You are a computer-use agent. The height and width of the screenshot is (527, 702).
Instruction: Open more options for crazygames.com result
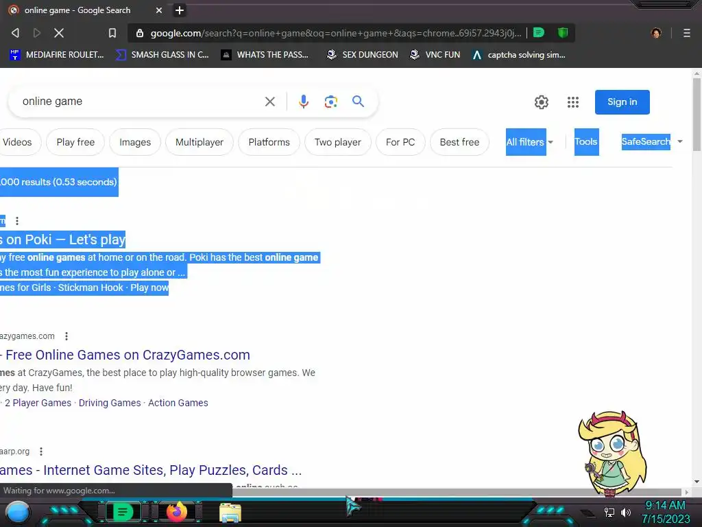pyautogui.click(x=66, y=336)
